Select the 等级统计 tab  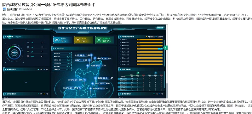coord(10,37)
